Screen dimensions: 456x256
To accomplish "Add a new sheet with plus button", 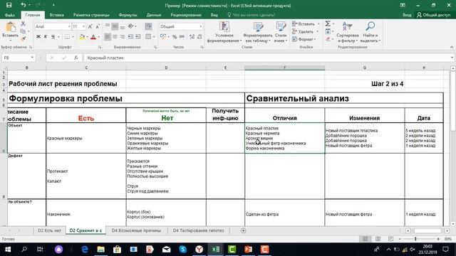I will coord(244,230).
